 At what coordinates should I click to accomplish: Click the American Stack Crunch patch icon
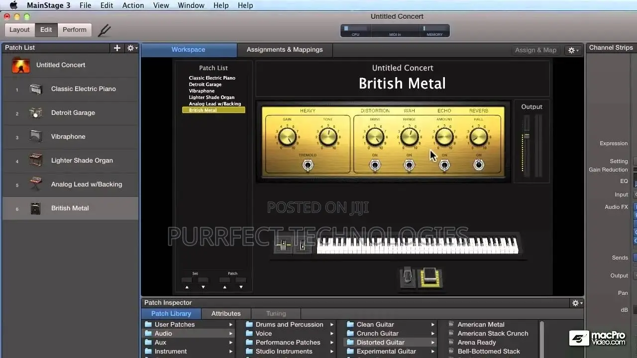tap(451, 334)
